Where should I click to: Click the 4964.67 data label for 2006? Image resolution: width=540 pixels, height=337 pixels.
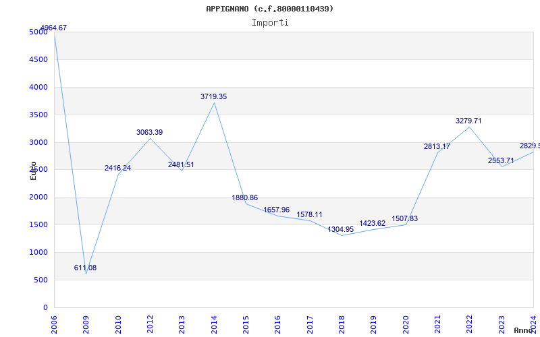click(53, 28)
